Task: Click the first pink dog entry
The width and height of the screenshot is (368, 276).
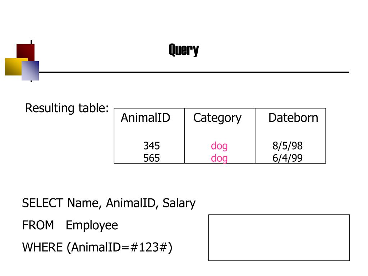Action: click(219, 146)
